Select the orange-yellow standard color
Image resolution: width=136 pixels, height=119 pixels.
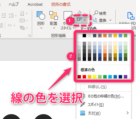point(89,77)
